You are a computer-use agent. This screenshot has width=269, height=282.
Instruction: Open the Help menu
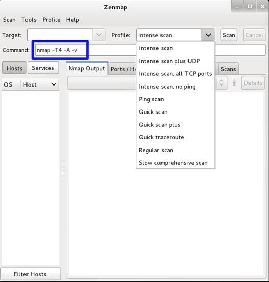coord(72,20)
